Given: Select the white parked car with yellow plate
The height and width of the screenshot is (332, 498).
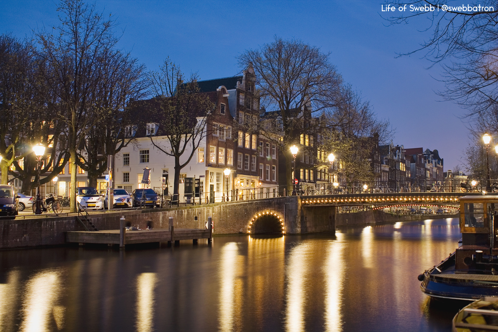Looking at the screenshot, I should click(90, 199).
